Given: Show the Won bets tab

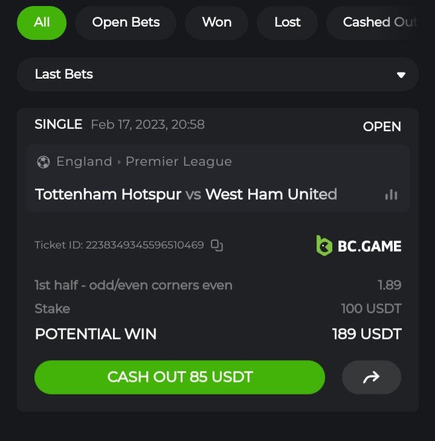Looking at the screenshot, I should point(216,23).
